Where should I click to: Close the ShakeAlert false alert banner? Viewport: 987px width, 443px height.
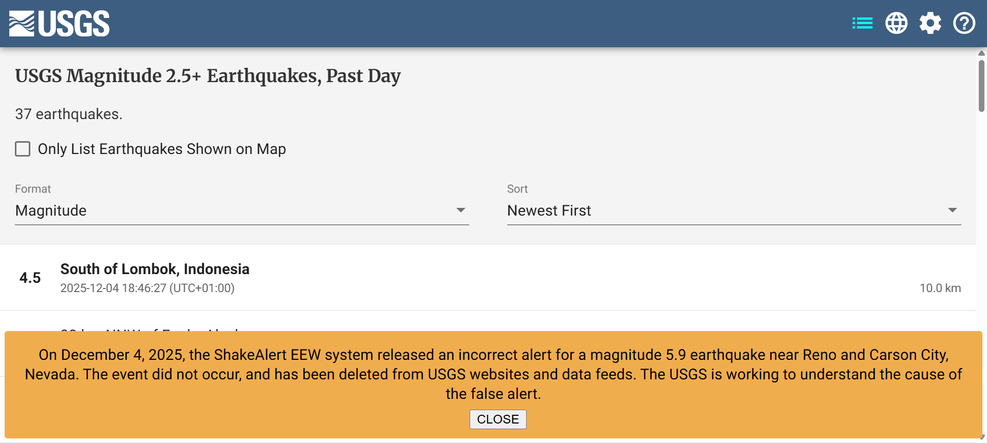coord(497,419)
